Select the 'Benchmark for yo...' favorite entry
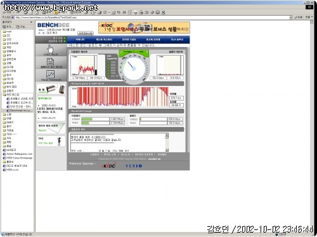Image resolution: width=317 pixels, height=237 pixels. pos(19,111)
